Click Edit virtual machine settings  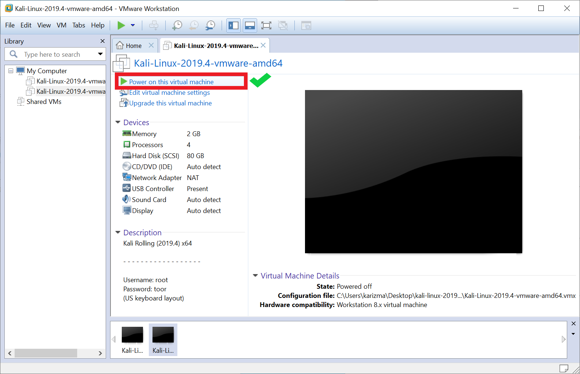point(169,93)
